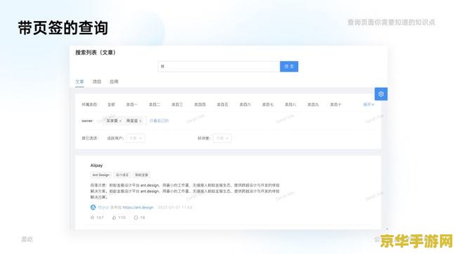Click the Ant Design tag
Viewport: 457px width, 254px height.
tap(101, 175)
